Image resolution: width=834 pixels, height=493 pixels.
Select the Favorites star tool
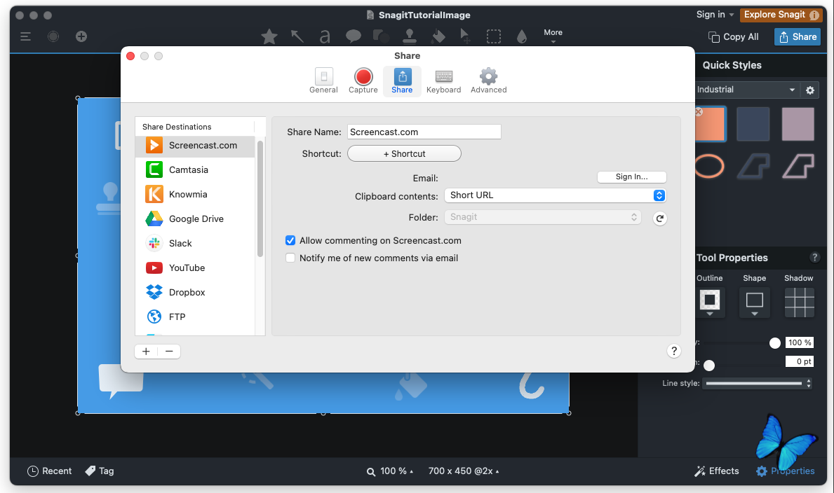click(269, 36)
